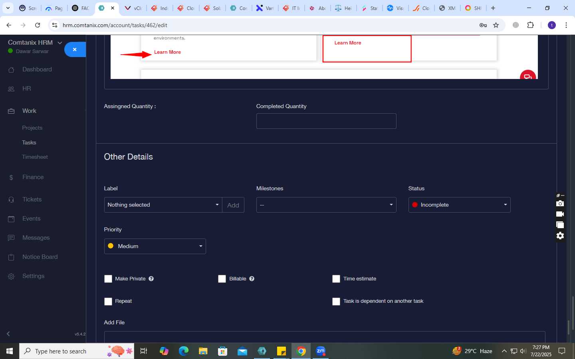This screenshot has height=359, width=575.
Task: Click the Learn More link with arrow
Action: click(167, 52)
